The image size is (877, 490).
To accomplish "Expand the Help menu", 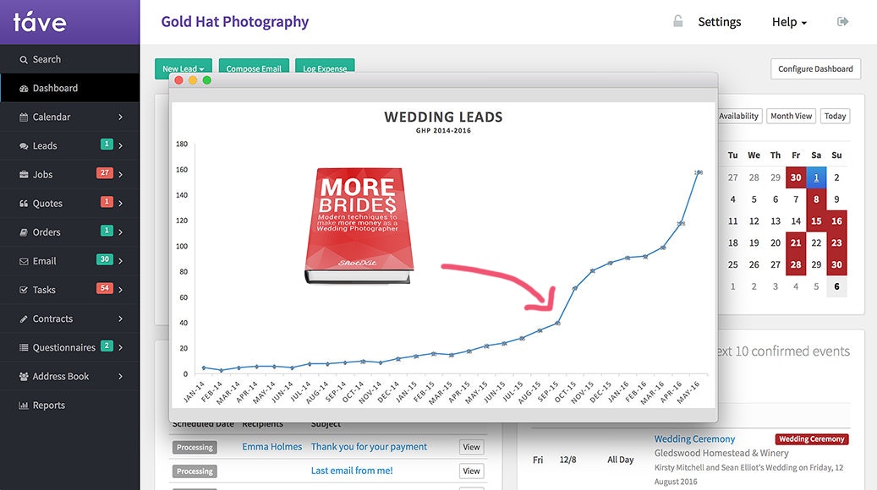I will click(787, 22).
